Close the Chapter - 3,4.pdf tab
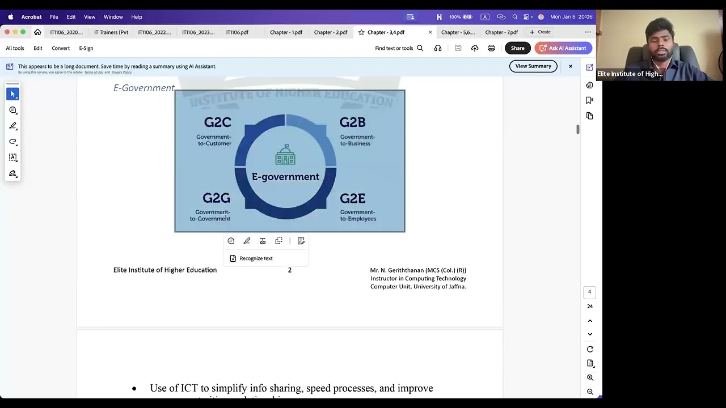This screenshot has height=408, width=726. tap(430, 32)
